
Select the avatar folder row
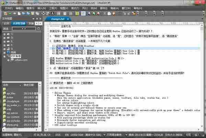click(x=20, y=97)
